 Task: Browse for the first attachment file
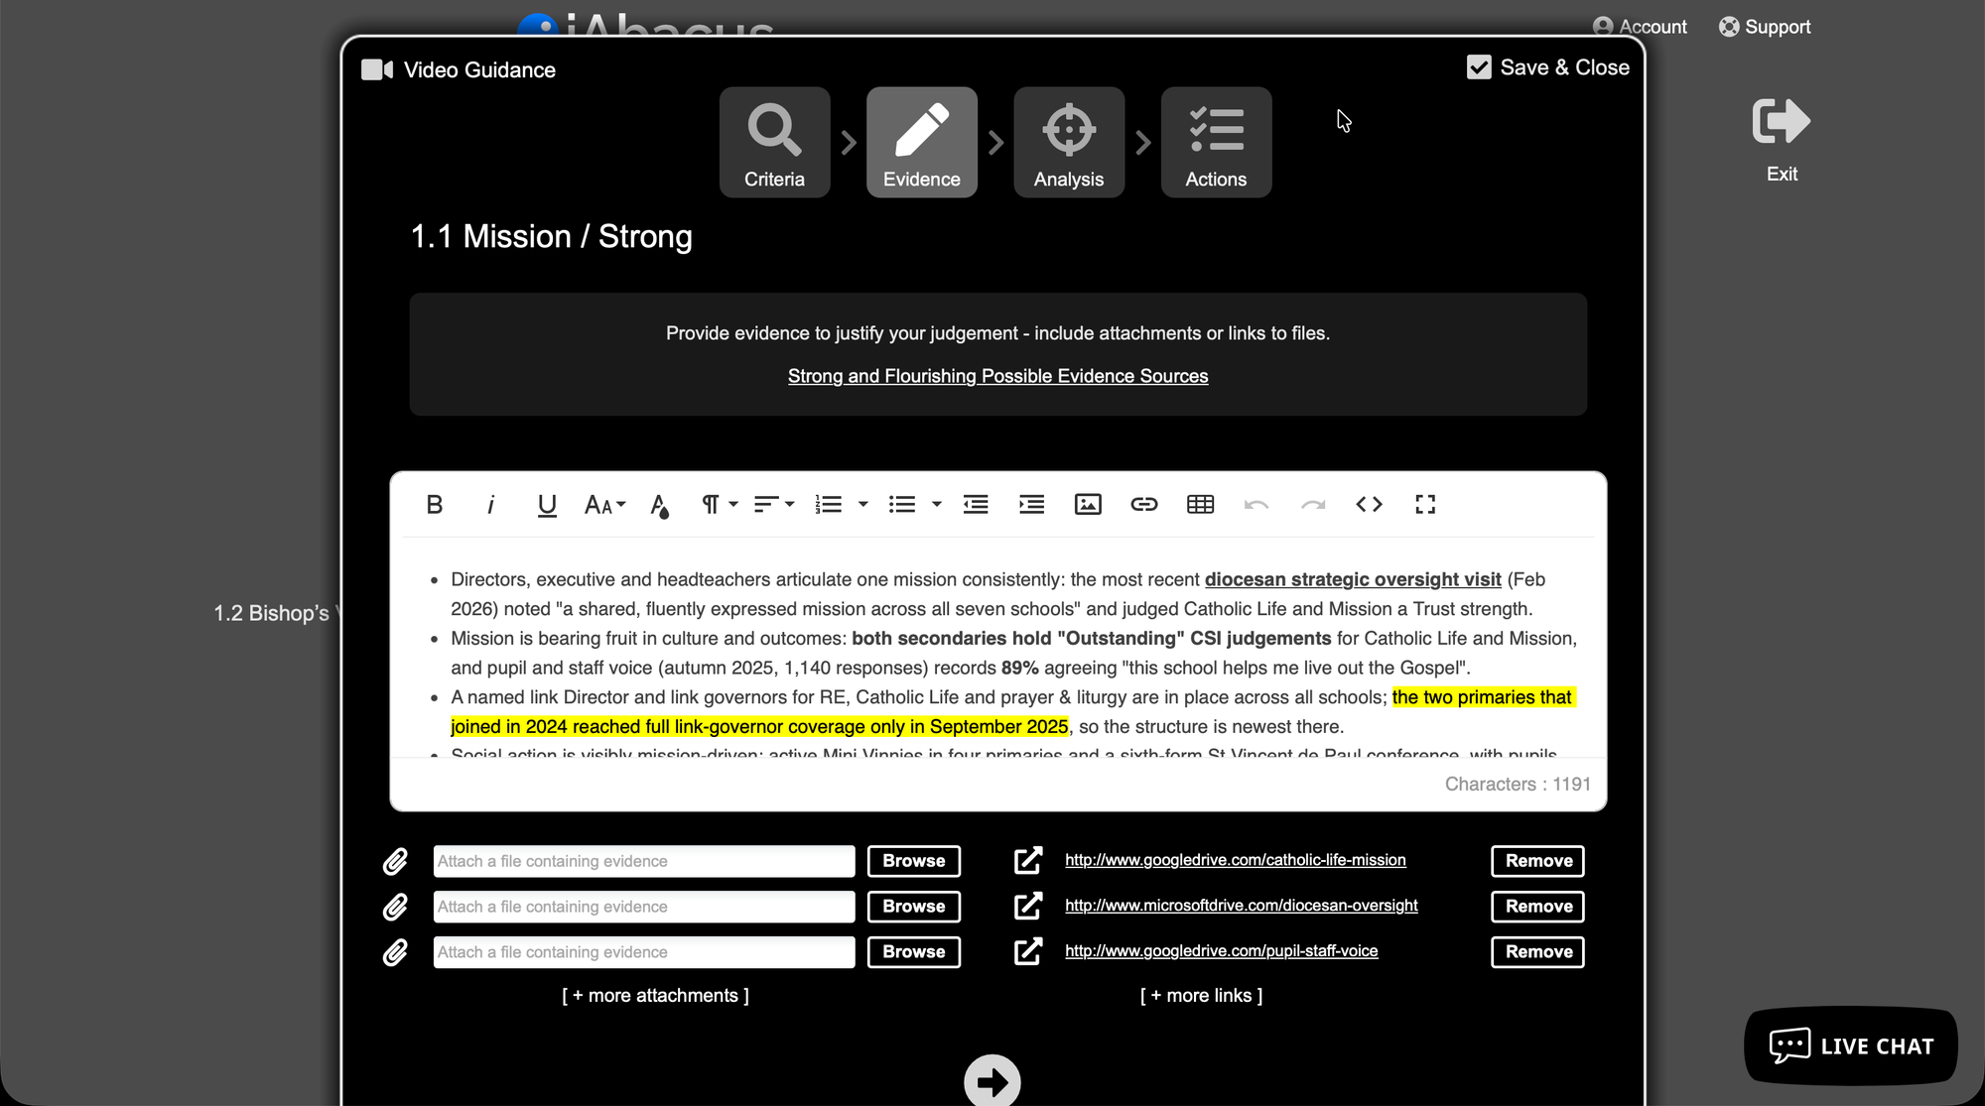[x=914, y=861]
